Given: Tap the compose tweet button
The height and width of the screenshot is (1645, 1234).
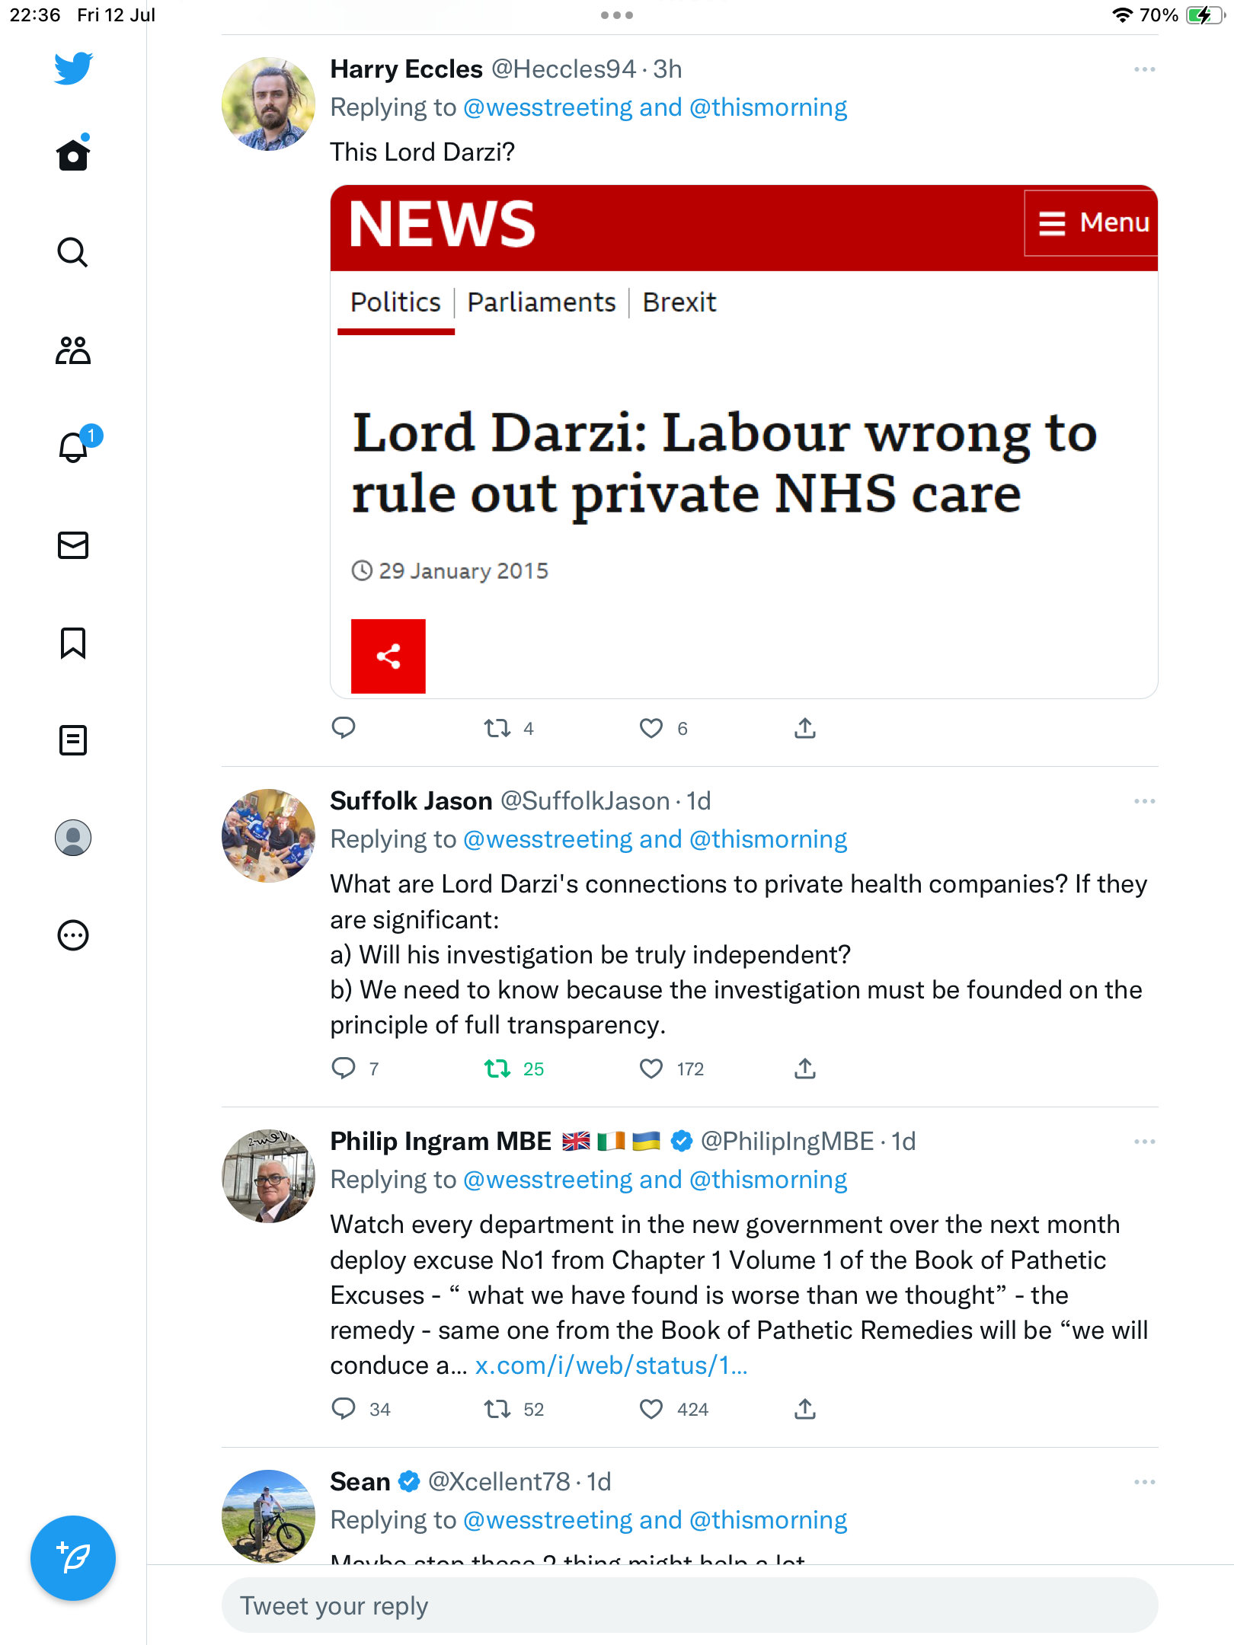Looking at the screenshot, I should coord(73,1558).
